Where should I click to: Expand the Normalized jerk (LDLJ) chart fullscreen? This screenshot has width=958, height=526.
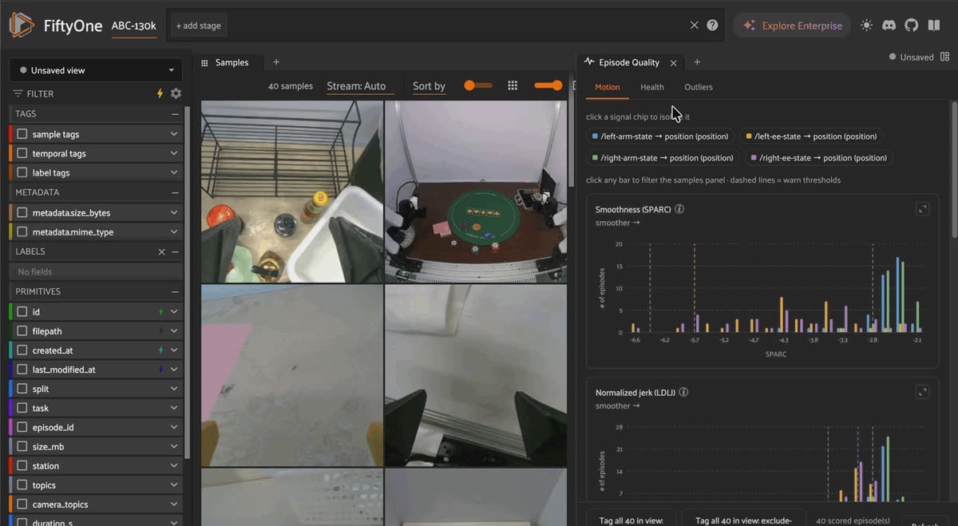[x=923, y=392]
